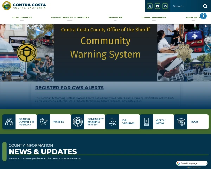Open the How Do I menu
Viewport: 211px width, 169px height.
click(x=193, y=17)
